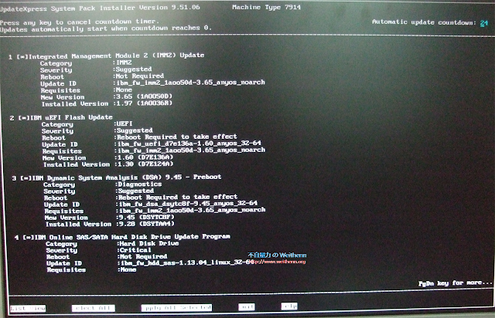Click DSA Requisites ibm_fw_imm2 value

click(192, 210)
